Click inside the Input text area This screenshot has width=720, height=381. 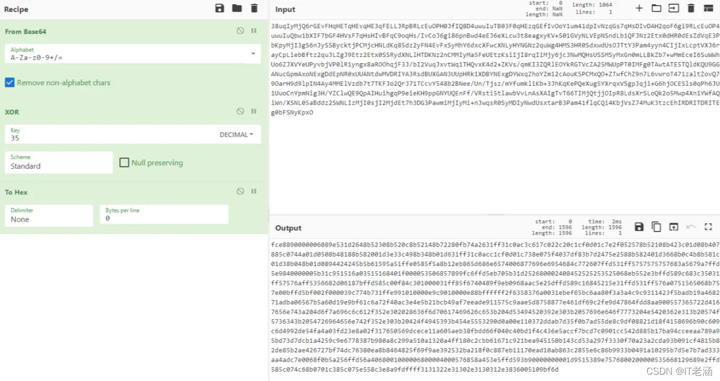tap(494, 117)
